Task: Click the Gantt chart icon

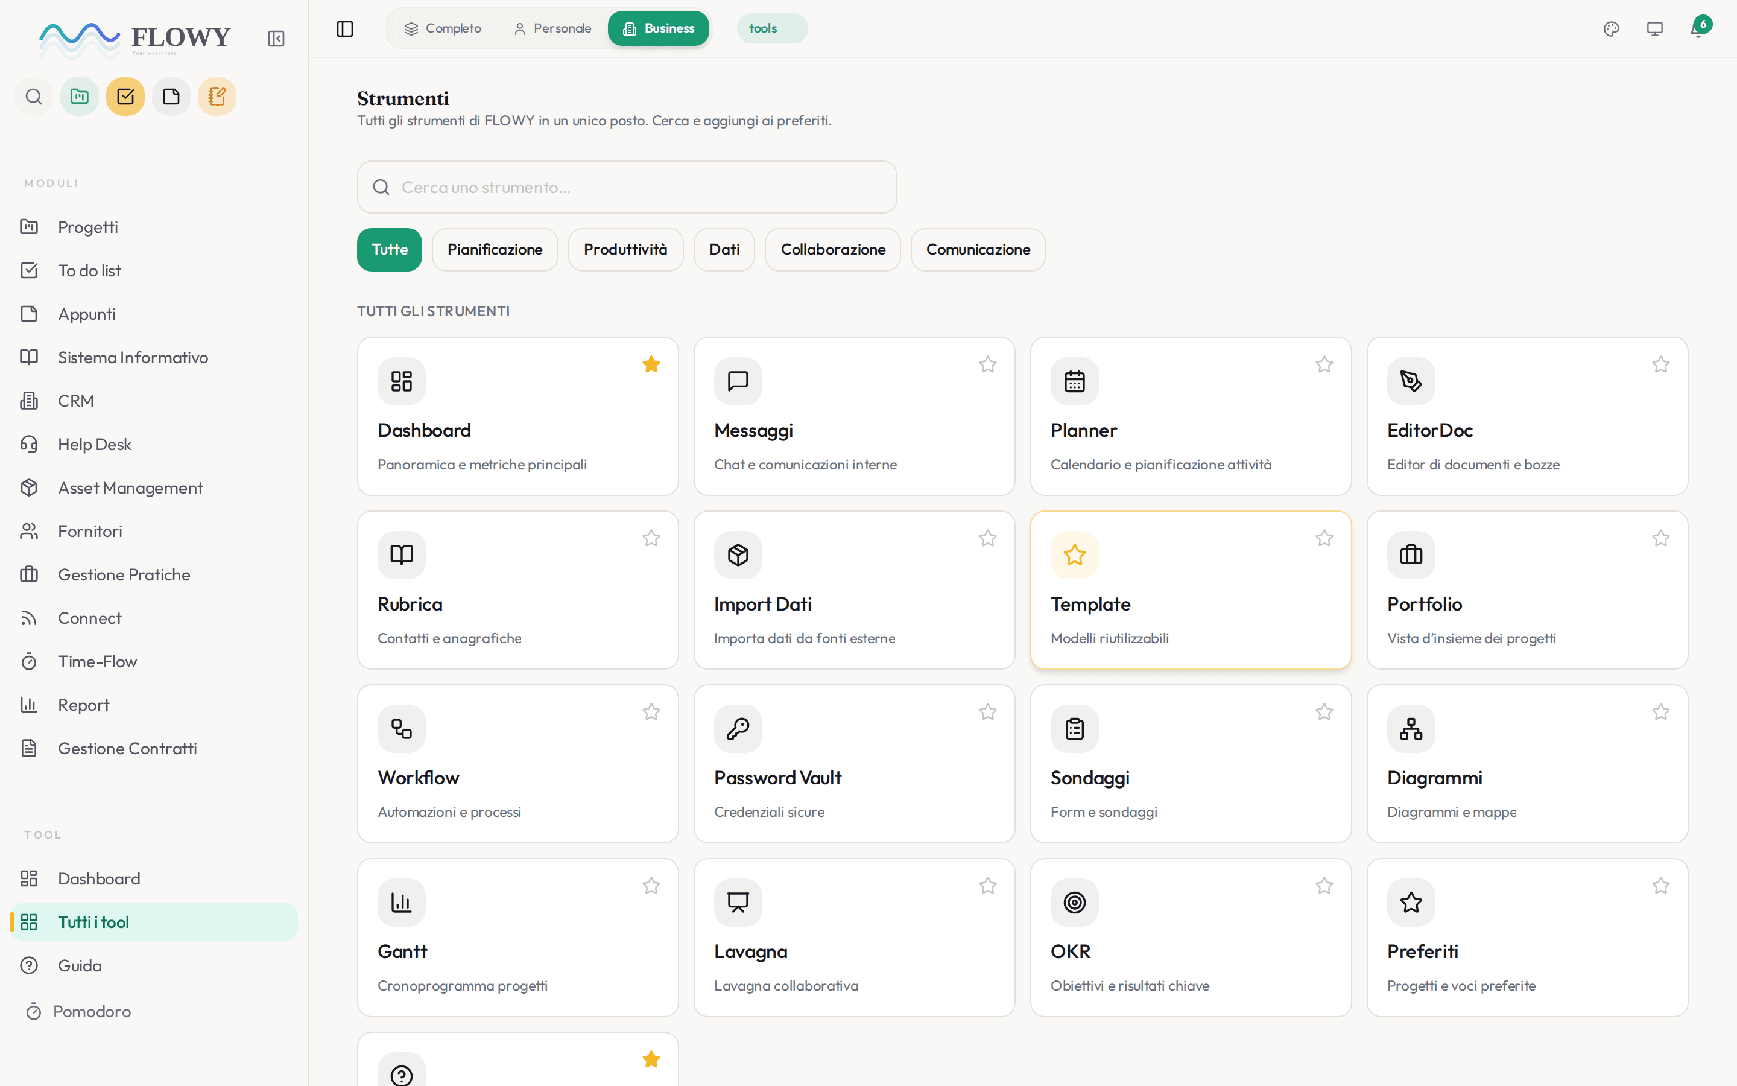Action: [x=401, y=902]
